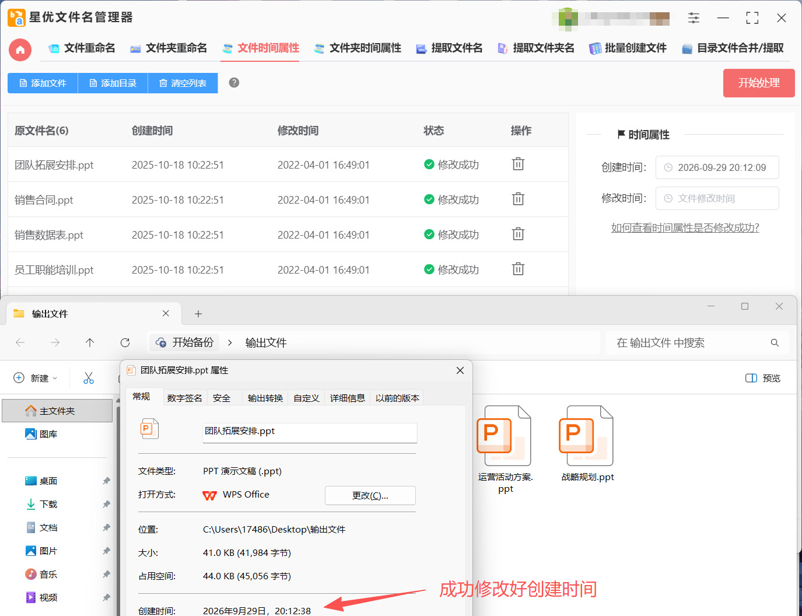Open the 提取文件名 tab
The height and width of the screenshot is (616, 802).
tap(449, 48)
